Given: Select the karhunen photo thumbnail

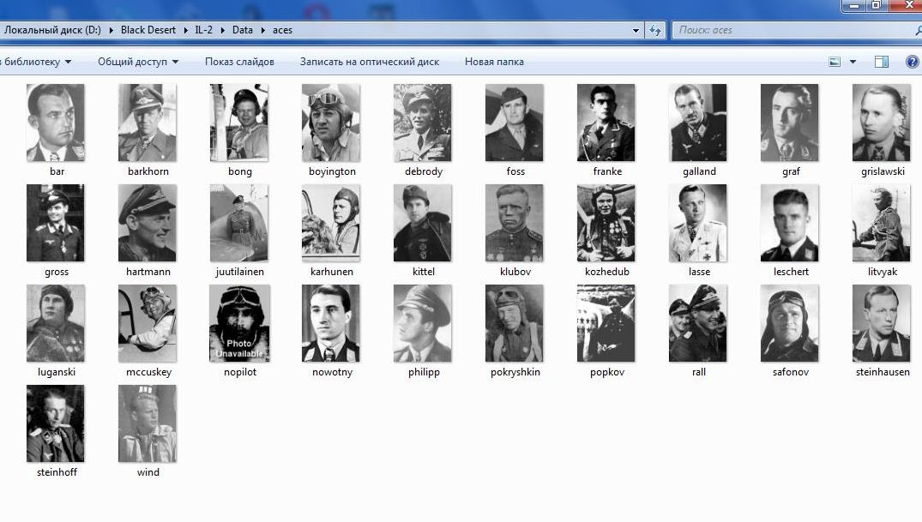Looking at the screenshot, I should [331, 223].
